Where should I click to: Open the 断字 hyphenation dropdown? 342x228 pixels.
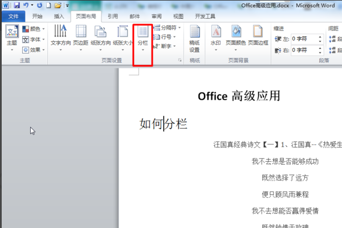tap(165, 46)
